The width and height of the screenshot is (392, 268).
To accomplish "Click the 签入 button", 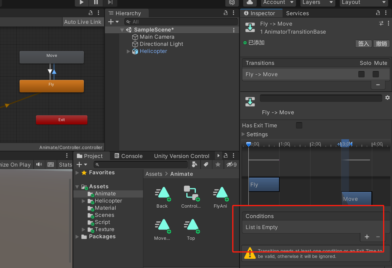I will (x=363, y=43).
